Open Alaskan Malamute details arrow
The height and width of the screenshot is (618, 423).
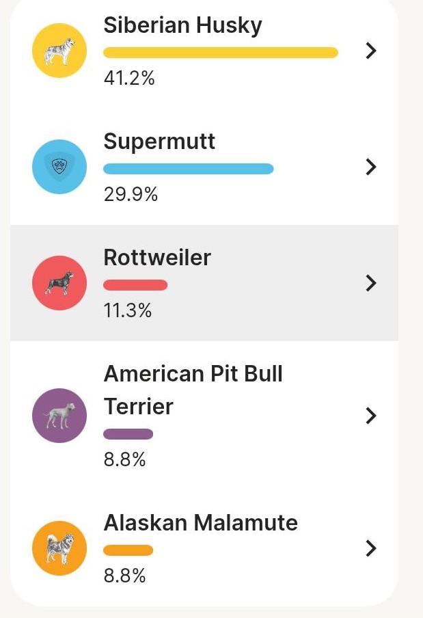click(x=371, y=548)
